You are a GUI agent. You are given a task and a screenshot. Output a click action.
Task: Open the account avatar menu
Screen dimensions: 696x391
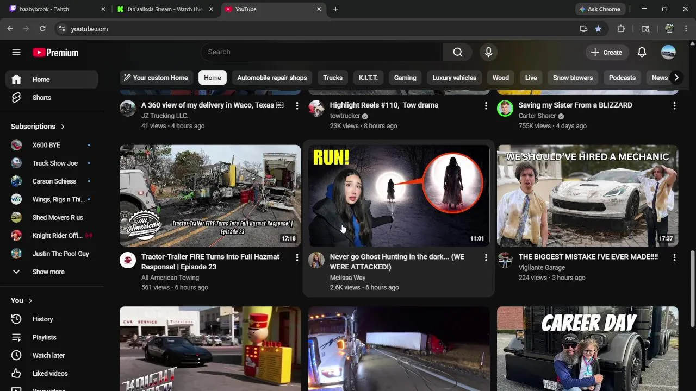point(668,52)
